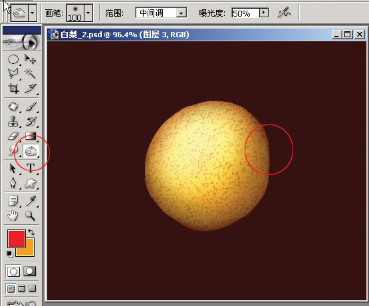The image size is (369, 306).
Task: Open the tool preset picker arrow
Action: click(x=33, y=13)
